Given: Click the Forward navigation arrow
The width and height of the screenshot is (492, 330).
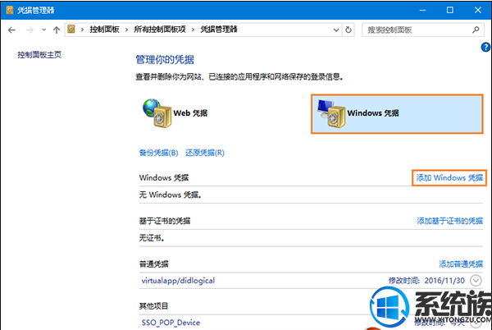Looking at the screenshot, I should (x=30, y=30).
